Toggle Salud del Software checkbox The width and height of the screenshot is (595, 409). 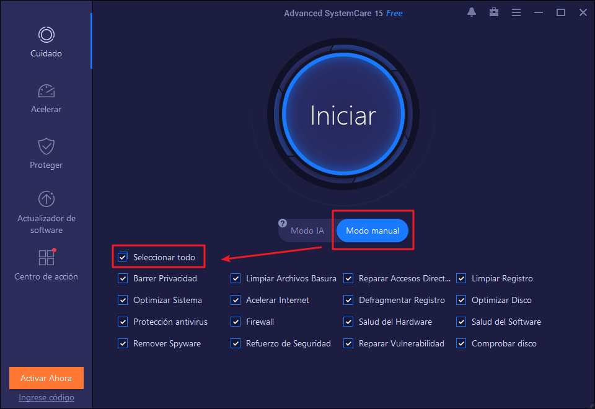click(461, 322)
